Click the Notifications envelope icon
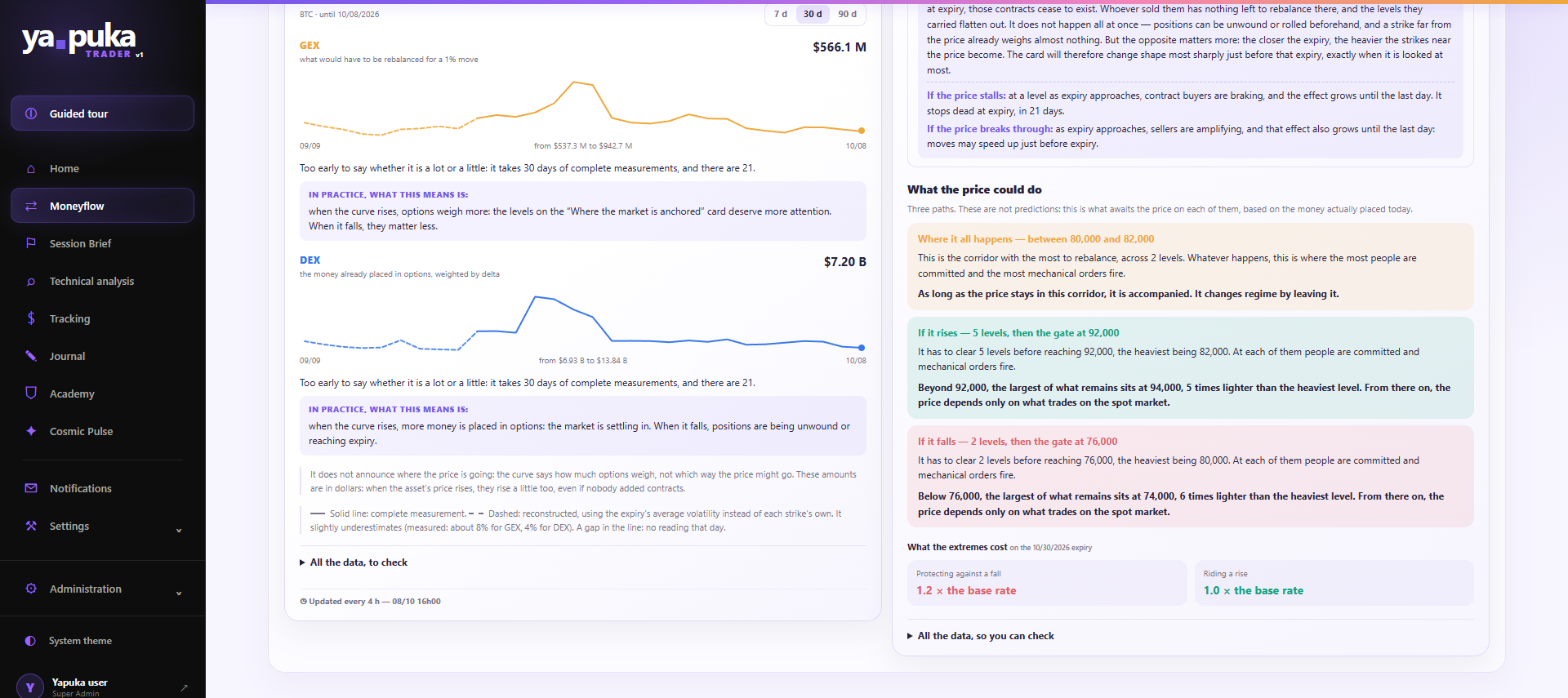 pyautogui.click(x=31, y=488)
